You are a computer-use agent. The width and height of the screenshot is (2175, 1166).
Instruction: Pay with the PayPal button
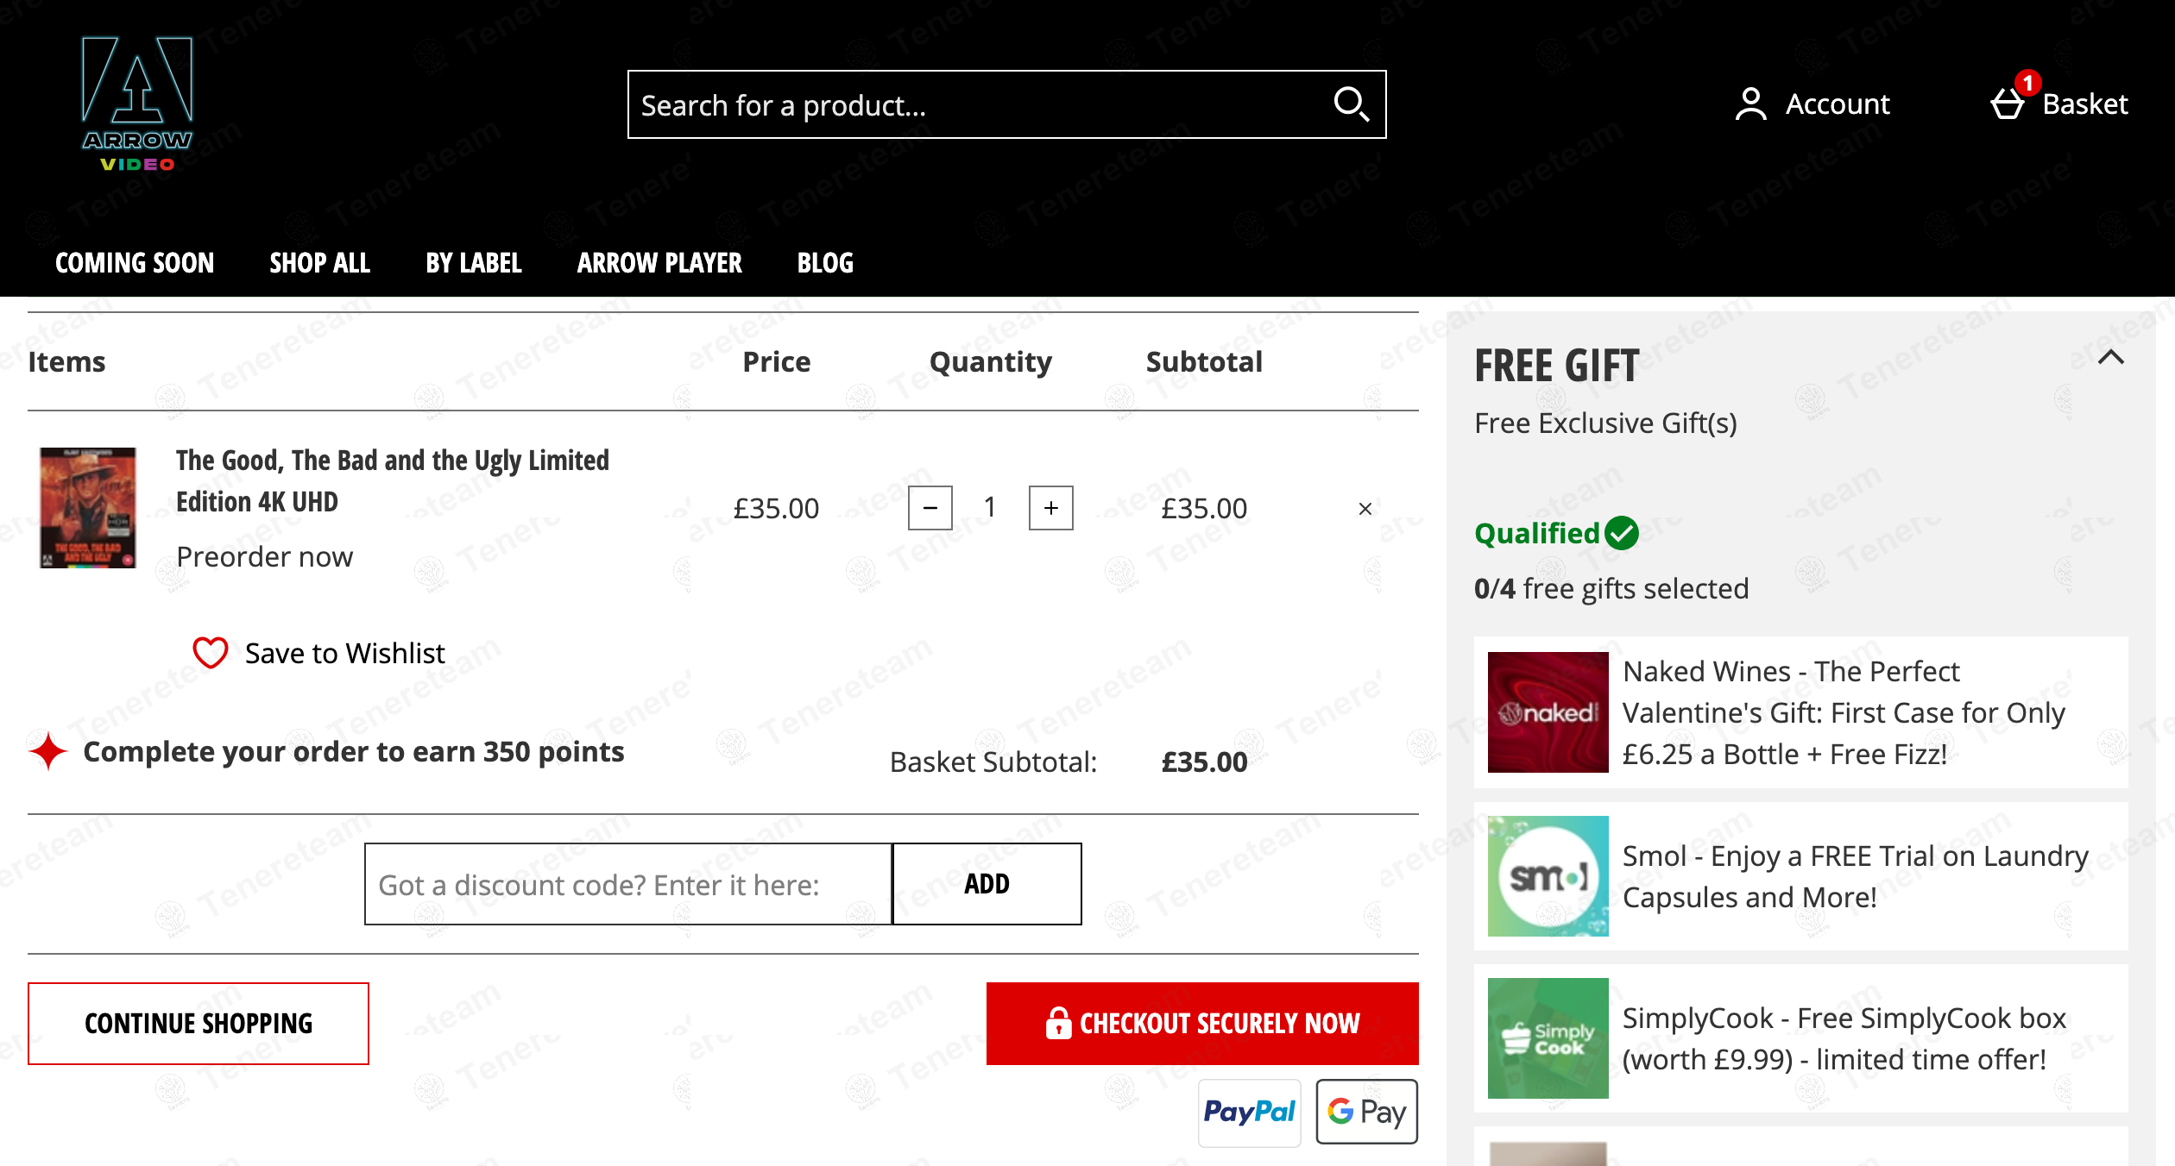(x=1249, y=1112)
